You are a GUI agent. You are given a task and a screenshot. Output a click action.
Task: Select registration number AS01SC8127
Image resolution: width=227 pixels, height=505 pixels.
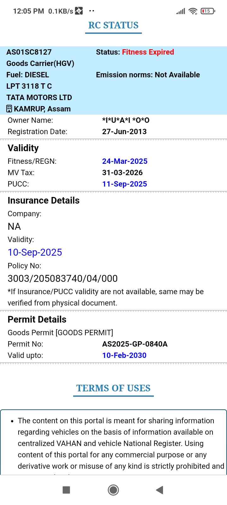point(29,52)
